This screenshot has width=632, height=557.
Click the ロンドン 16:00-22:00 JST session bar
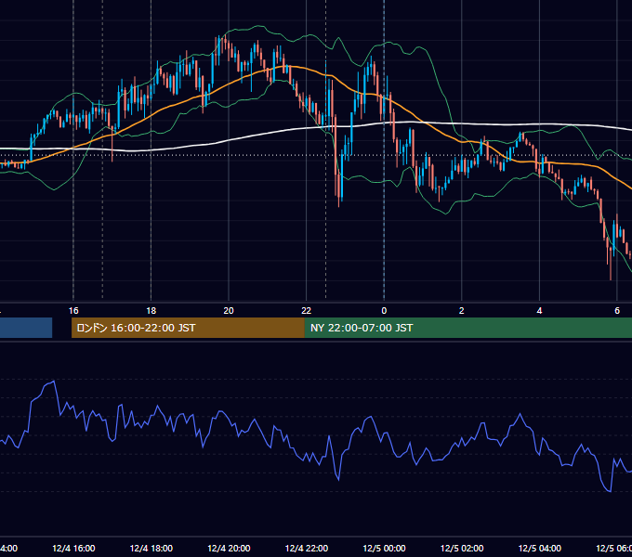click(188, 328)
